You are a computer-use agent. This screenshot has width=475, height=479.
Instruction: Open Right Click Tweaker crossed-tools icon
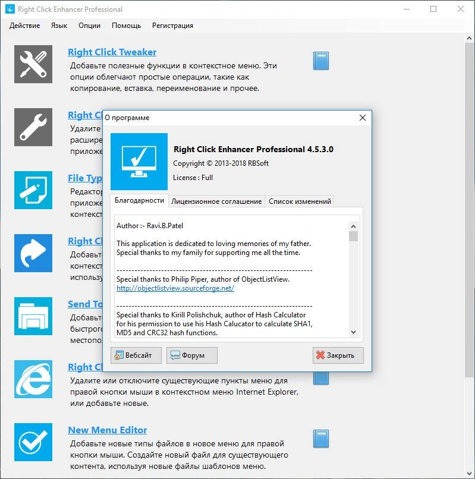[33, 64]
